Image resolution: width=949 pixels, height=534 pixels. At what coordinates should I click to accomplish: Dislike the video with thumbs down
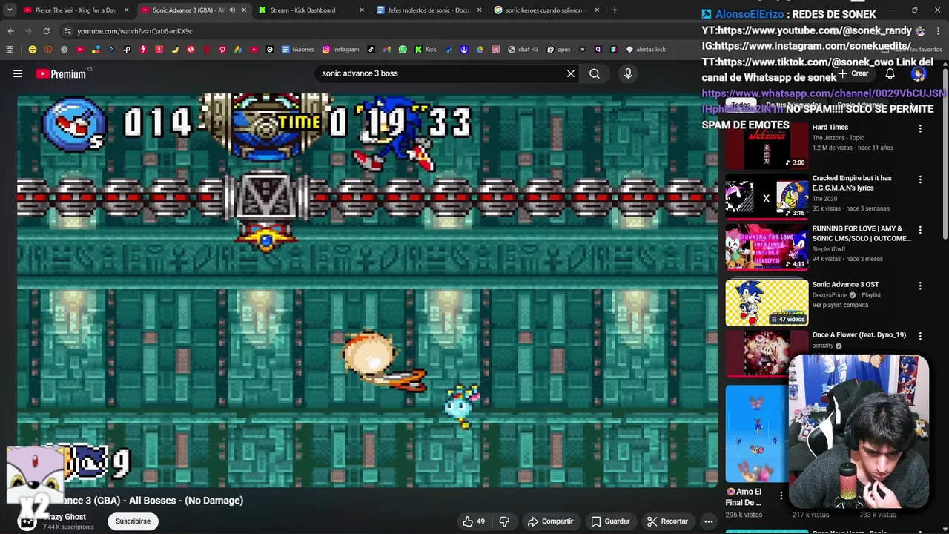click(504, 521)
